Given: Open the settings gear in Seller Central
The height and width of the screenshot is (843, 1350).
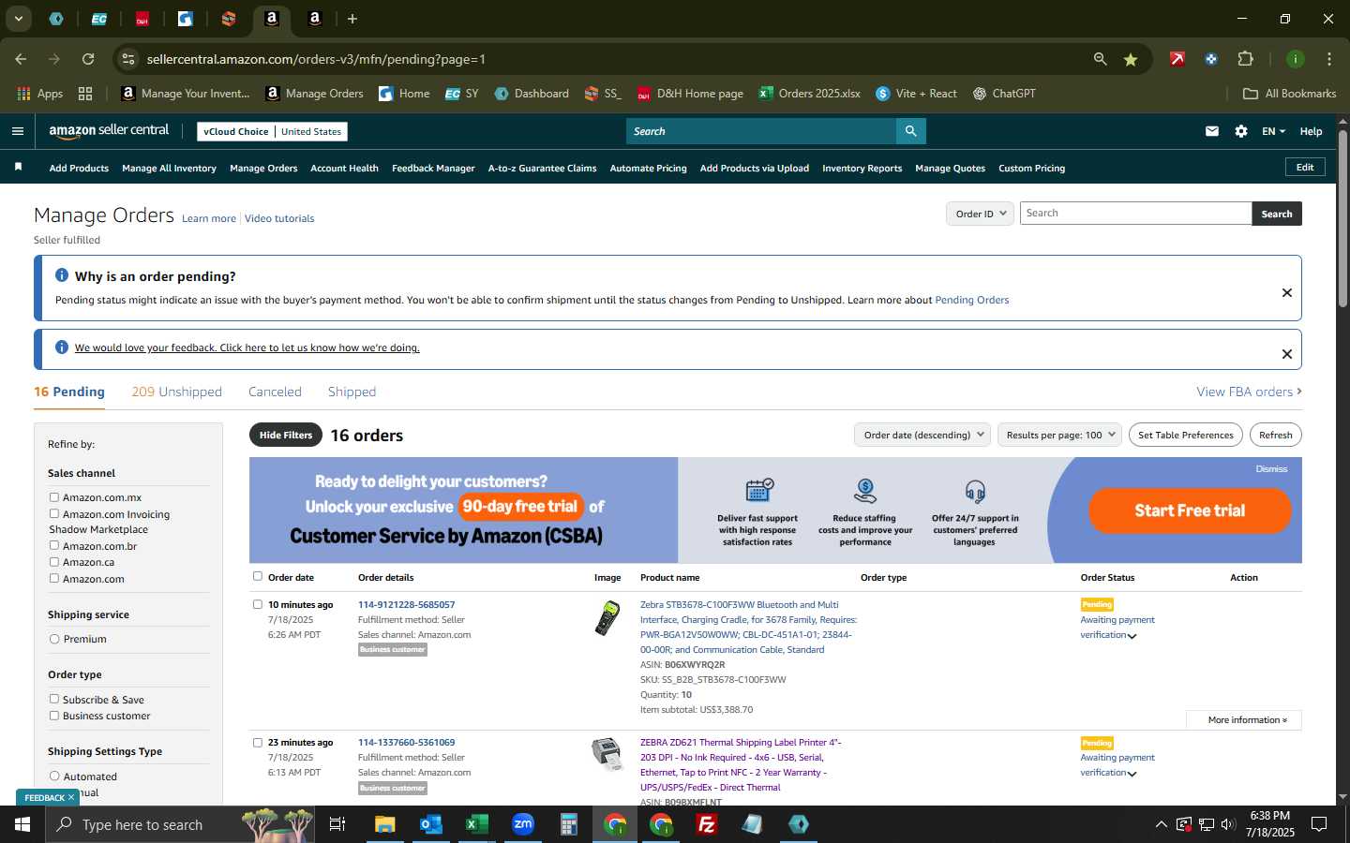Looking at the screenshot, I should pyautogui.click(x=1241, y=131).
